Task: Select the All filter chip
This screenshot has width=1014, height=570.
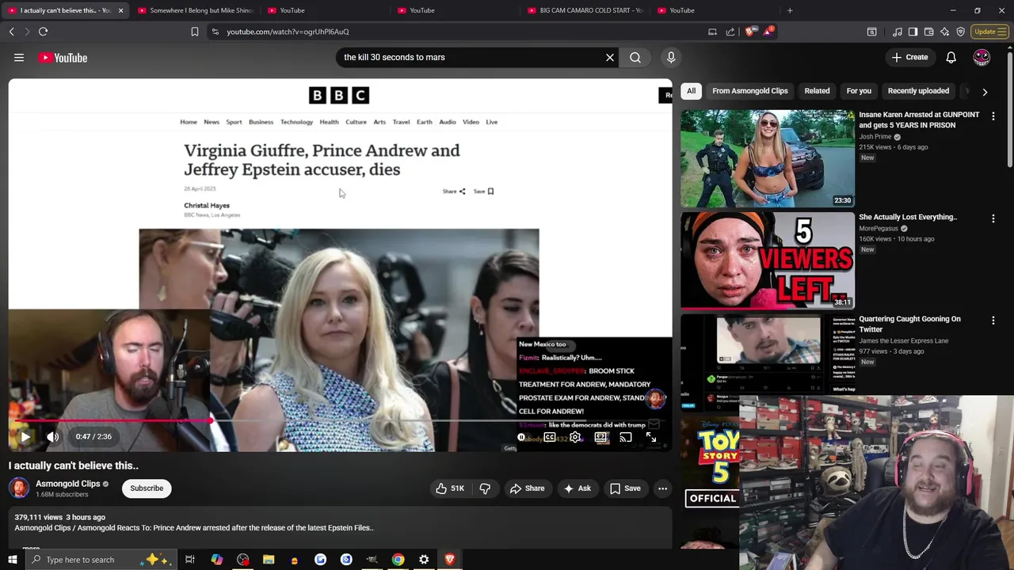Action: pyautogui.click(x=691, y=91)
